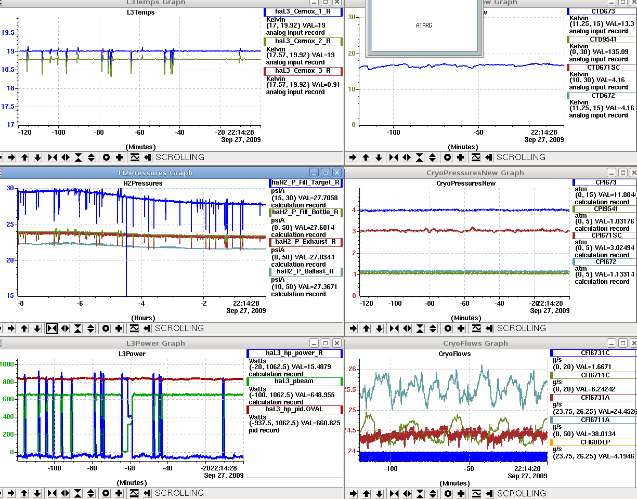Compress the Y axis in L3Power toolbar

[x=78, y=493]
